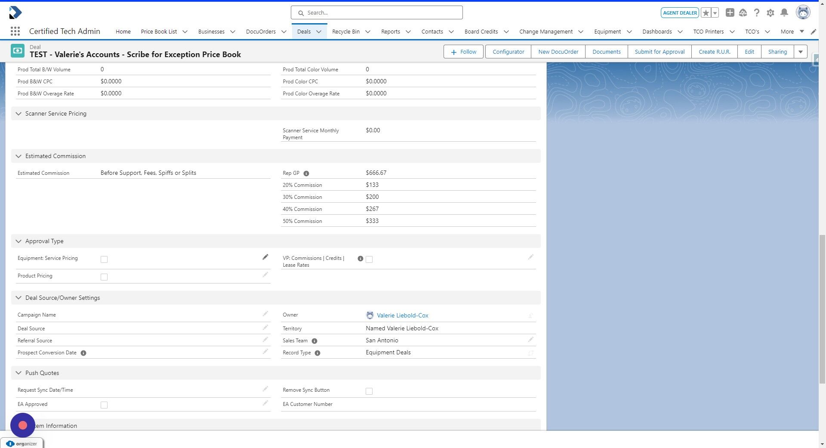The image size is (826, 448).
Task: Open Salesforce global Setup gear icon
Action: click(770, 12)
